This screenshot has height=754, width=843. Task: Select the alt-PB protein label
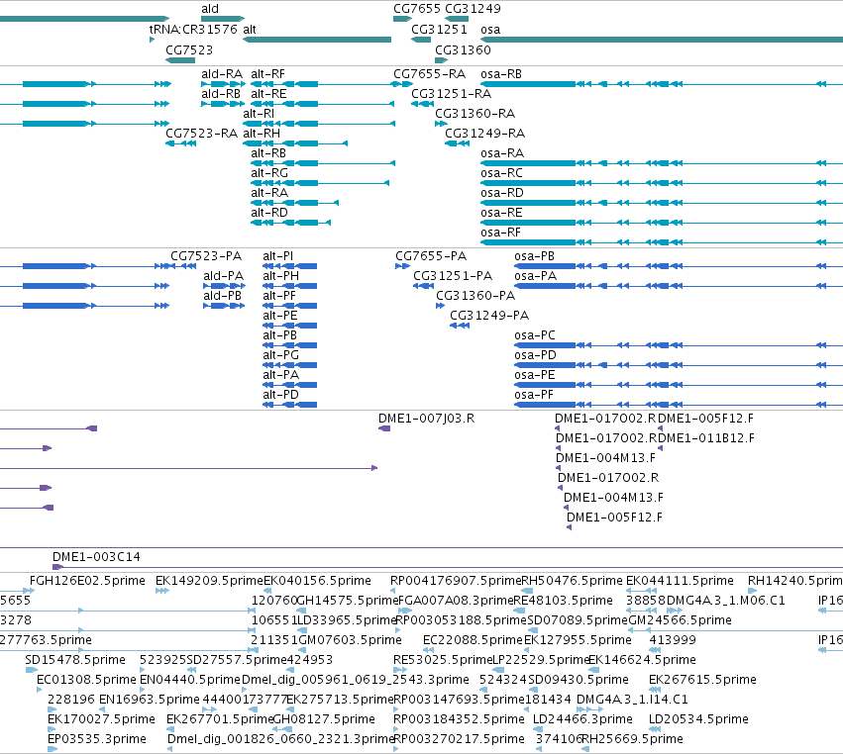pyautogui.click(x=279, y=335)
